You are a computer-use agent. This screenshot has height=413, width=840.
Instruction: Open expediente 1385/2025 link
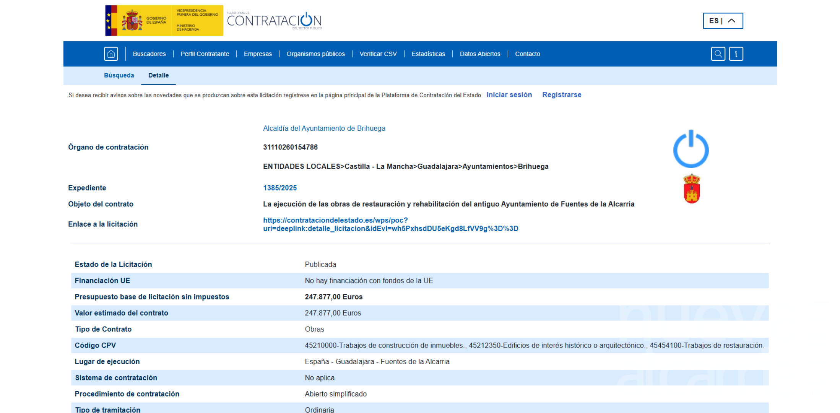pyautogui.click(x=279, y=188)
